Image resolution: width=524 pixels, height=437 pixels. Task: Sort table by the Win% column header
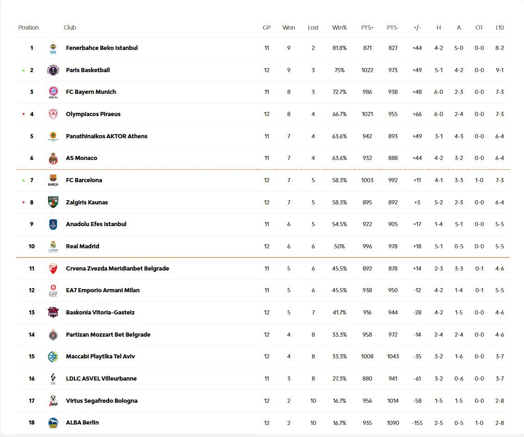coord(339,28)
